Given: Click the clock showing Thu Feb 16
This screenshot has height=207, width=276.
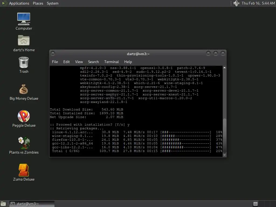Looking at the screenshot, I should tap(258, 3).
